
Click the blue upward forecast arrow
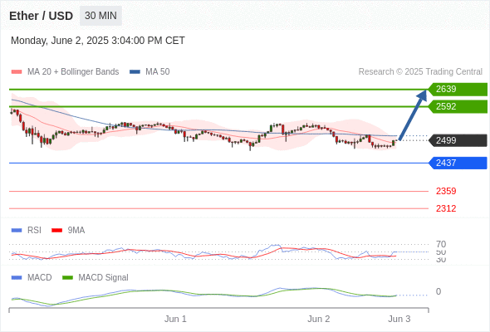413,115
